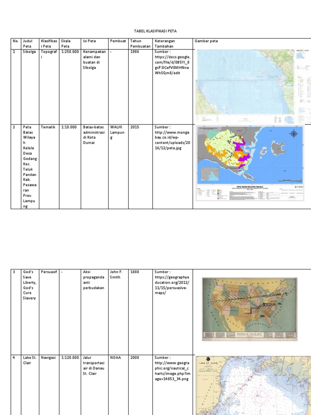
Task: Select the Gambar peta column header
Action: pos(206,41)
